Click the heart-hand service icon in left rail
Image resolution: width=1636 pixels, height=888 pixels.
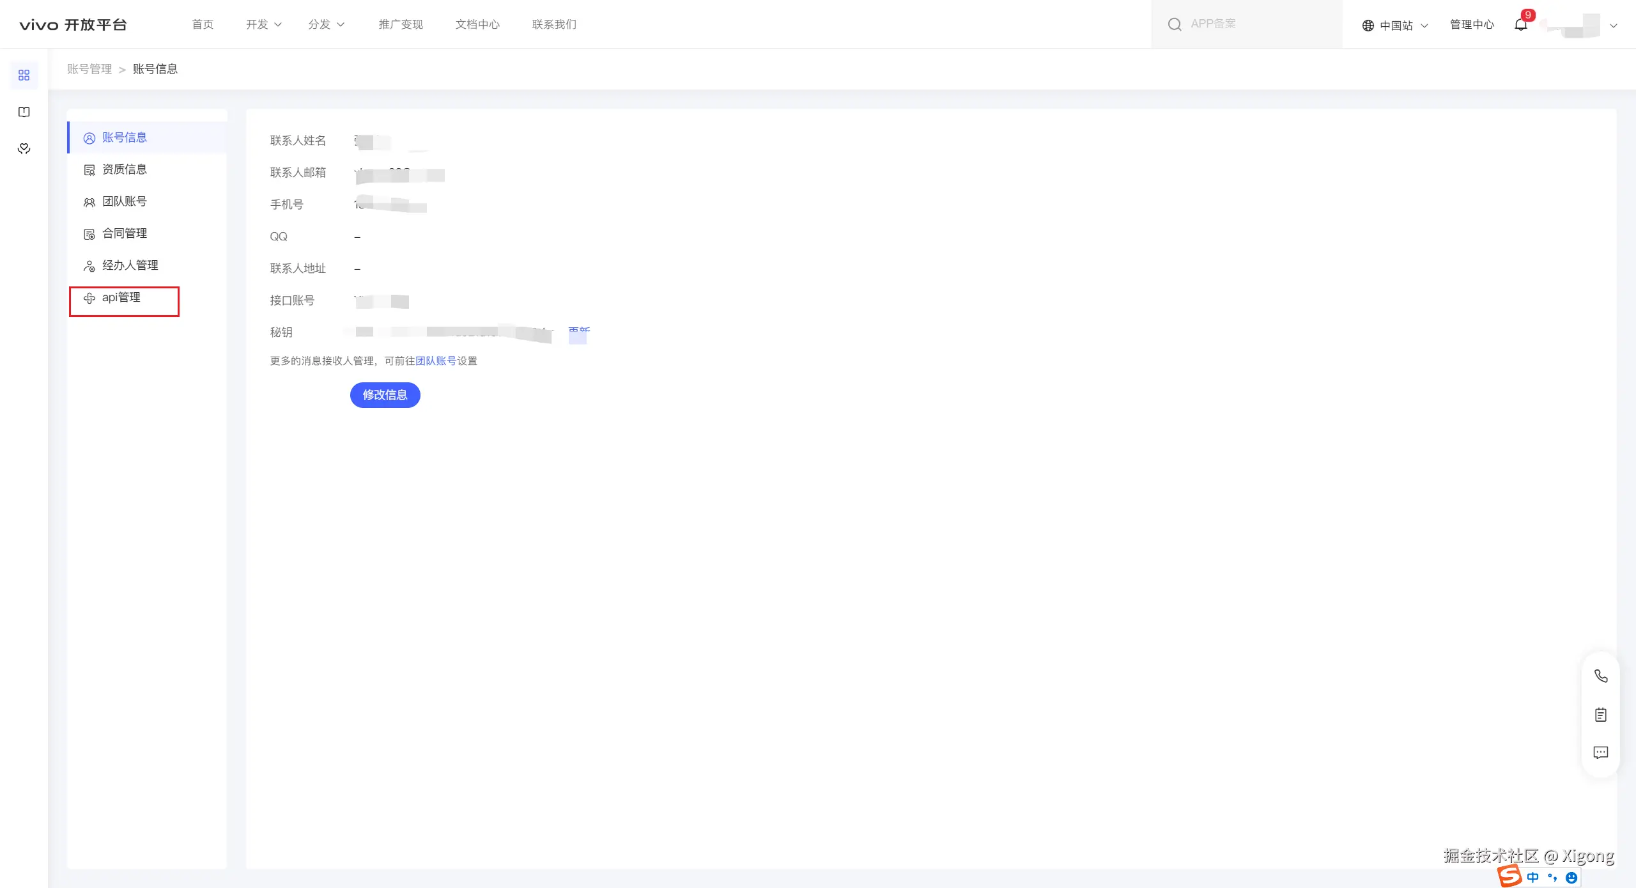[x=24, y=149]
